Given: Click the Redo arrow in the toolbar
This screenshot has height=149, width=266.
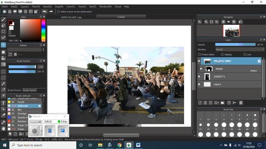Looking at the screenshot, I should coord(51,12).
